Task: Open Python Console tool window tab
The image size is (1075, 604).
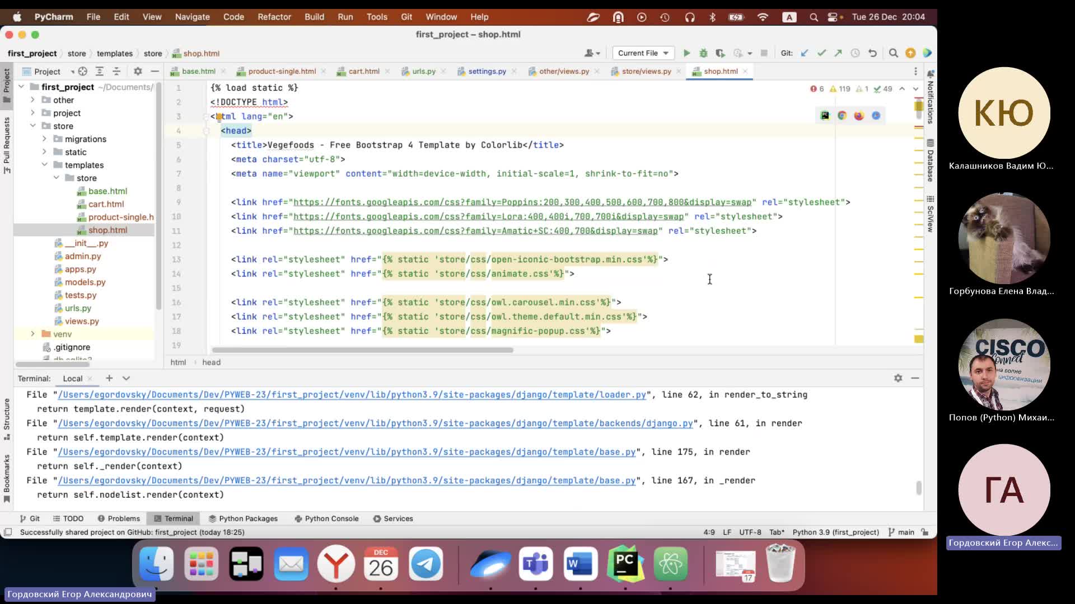Action: [326, 518]
